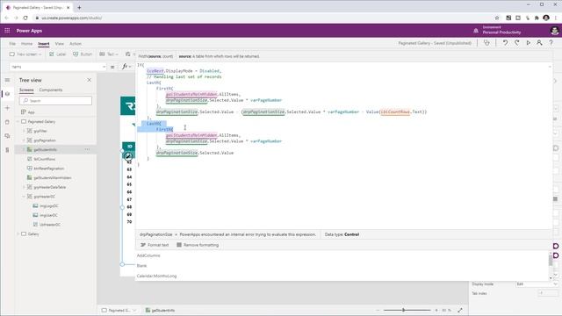Focus the Tree view search box
Image resolution: width=562 pixels, height=316 pixels.
tap(55, 101)
